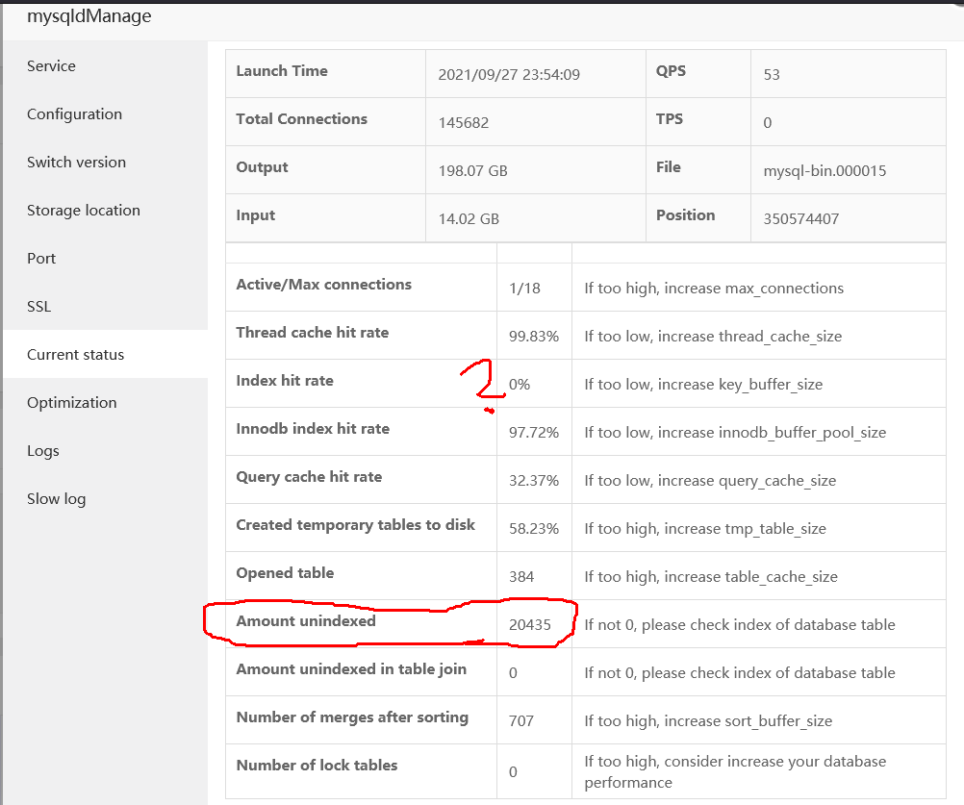The width and height of the screenshot is (964, 805).
Task: Select the Innodb index hit rate percentage
Action: tap(534, 433)
